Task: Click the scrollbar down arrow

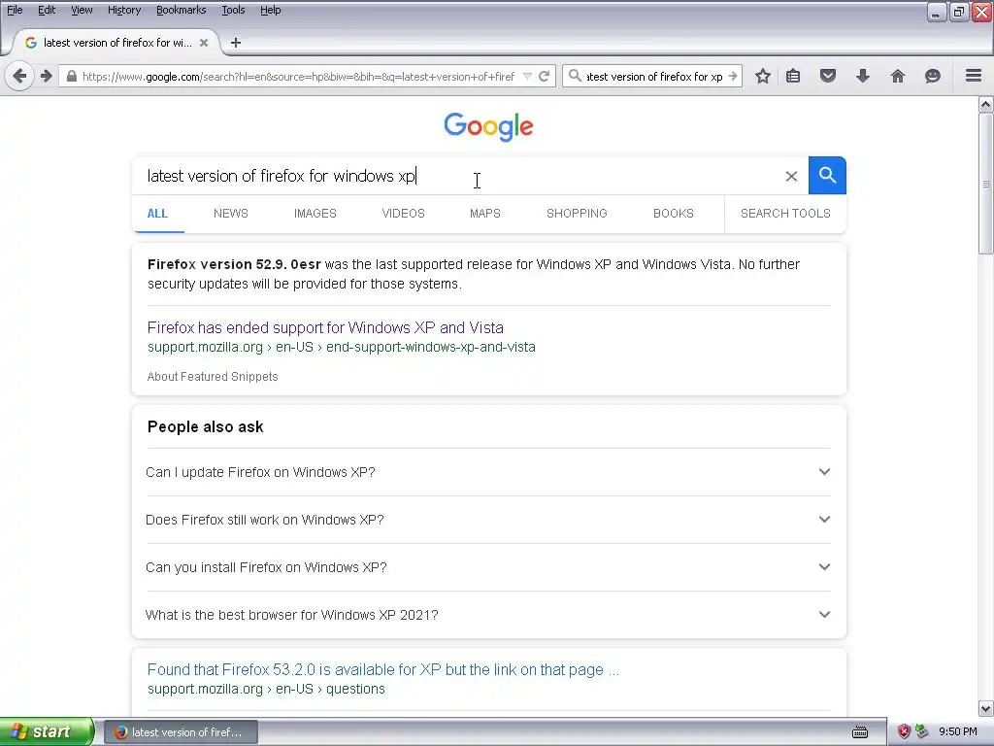Action: tap(986, 708)
